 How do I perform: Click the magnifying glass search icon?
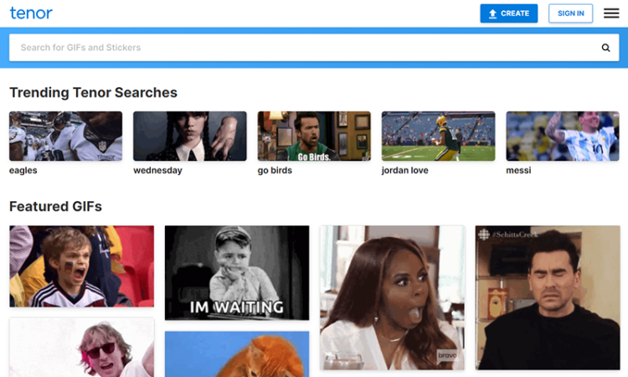click(605, 48)
